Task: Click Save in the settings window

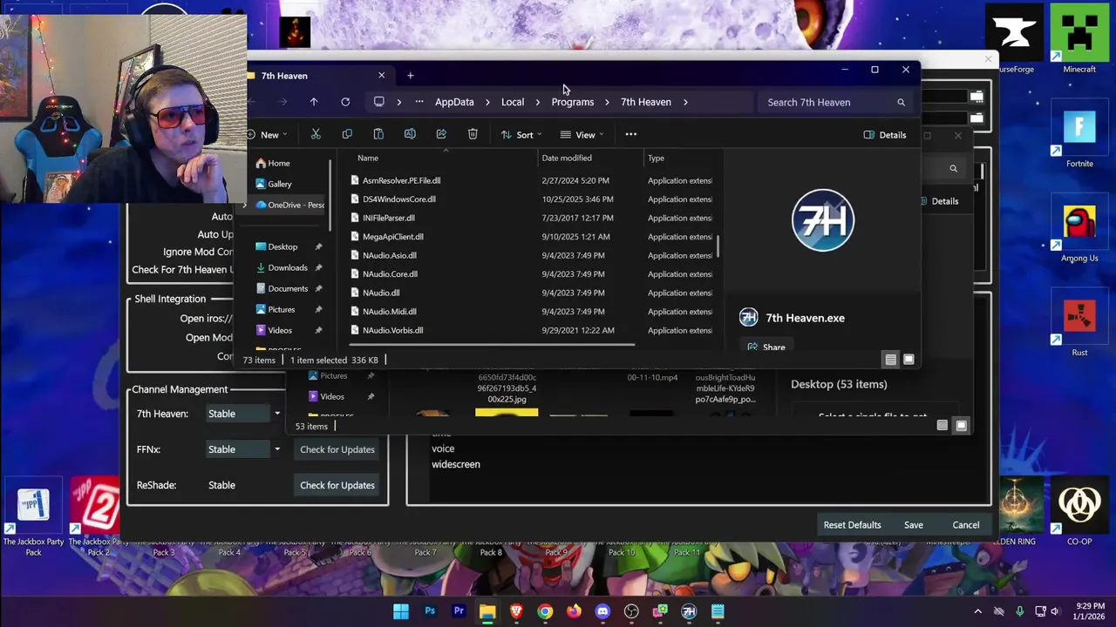Action: (913, 525)
